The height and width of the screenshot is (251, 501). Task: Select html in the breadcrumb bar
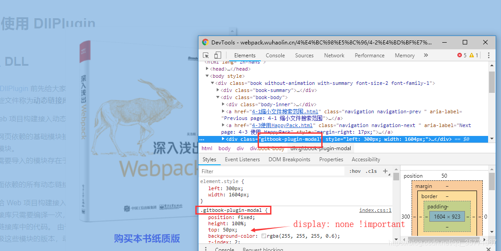pyautogui.click(x=207, y=148)
